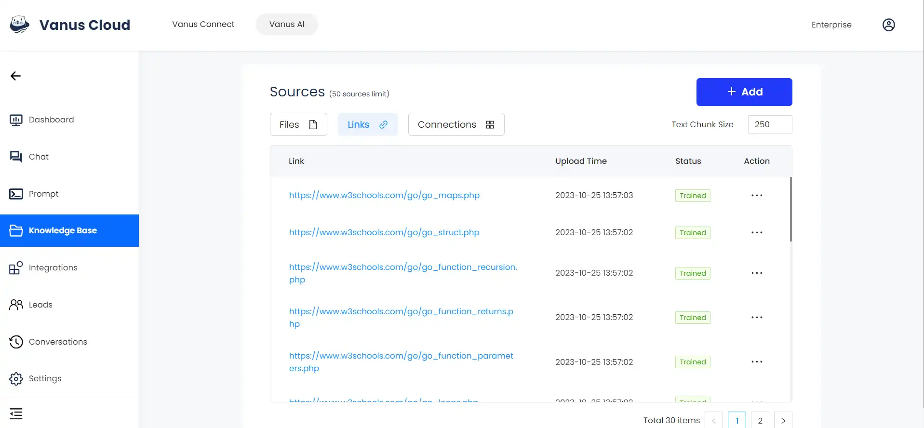The height and width of the screenshot is (428, 924).
Task: Open the go_struct.php link
Action: (384, 232)
